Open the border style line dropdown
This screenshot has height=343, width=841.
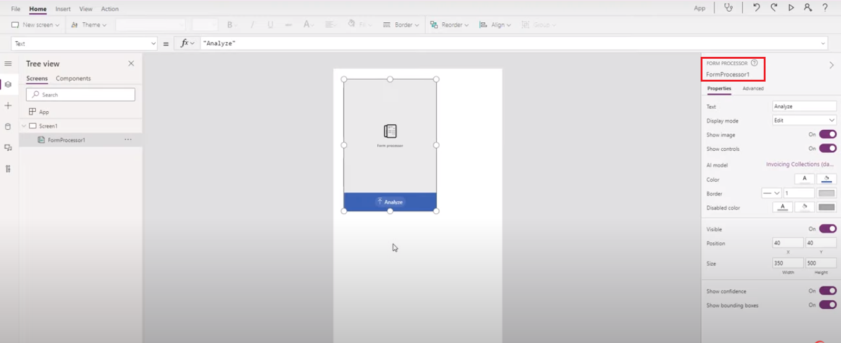[x=772, y=193]
